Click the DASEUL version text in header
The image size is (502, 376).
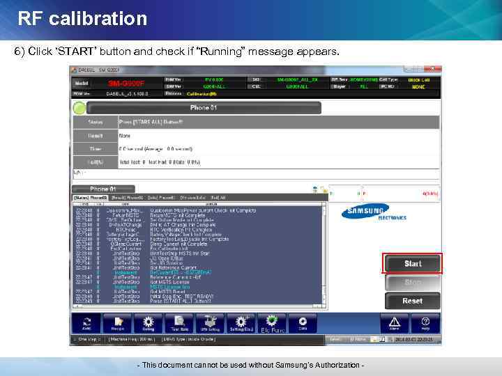(127, 94)
